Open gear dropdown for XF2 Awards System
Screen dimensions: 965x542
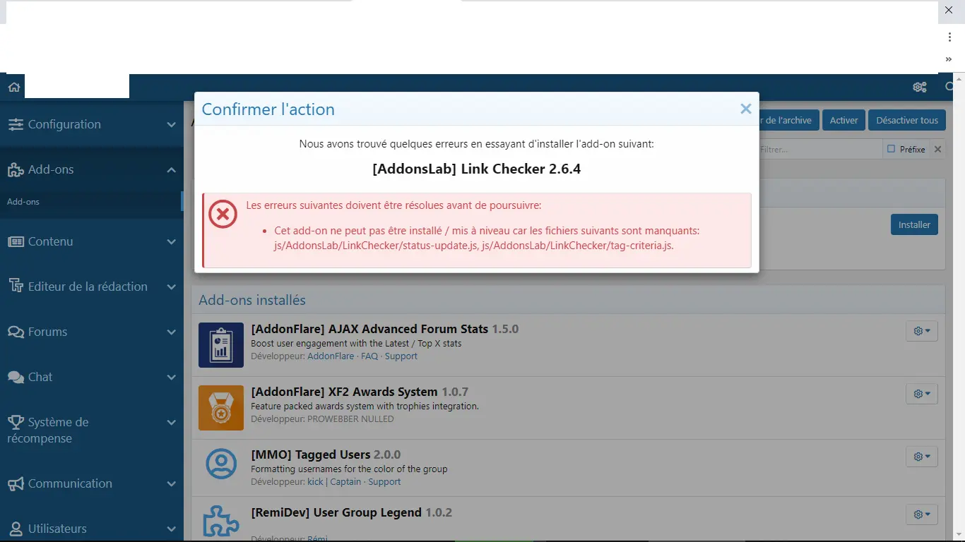click(x=921, y=394)
